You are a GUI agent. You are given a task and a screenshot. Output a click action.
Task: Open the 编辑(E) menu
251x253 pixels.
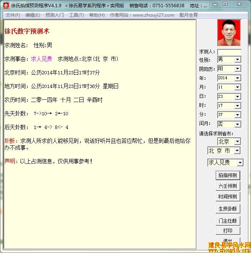(x=33, y=15)
